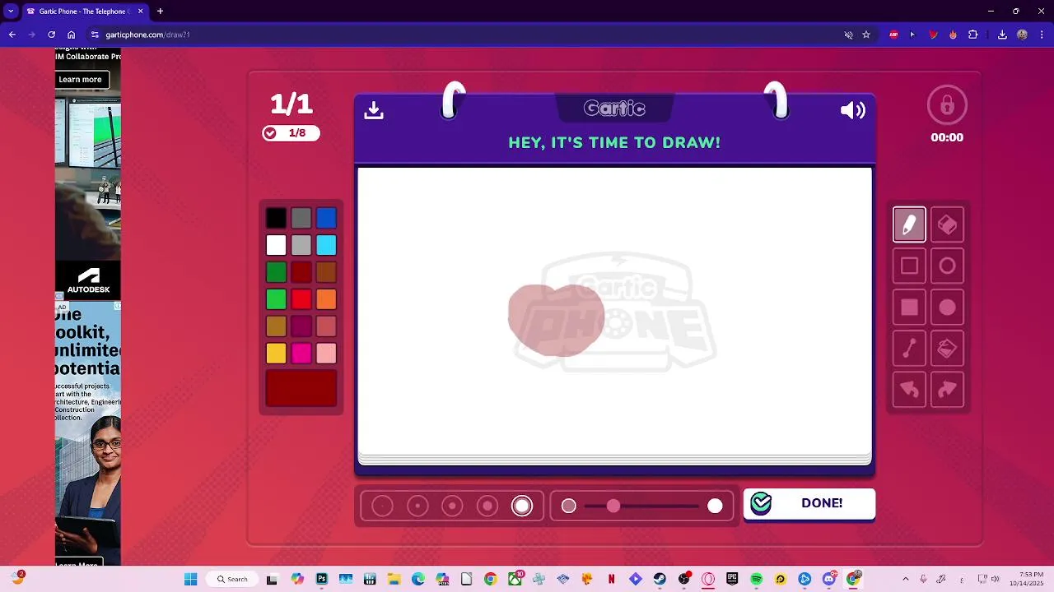The width and height of the screenshot is (1054, 592).
Task: Adjust the opacity slider handle
Action: pos(613,506)
